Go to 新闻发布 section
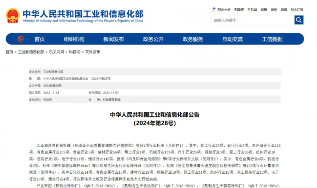The width and height of the screenshot is (317, 188). pyautogui.click(x=114, y=39)
